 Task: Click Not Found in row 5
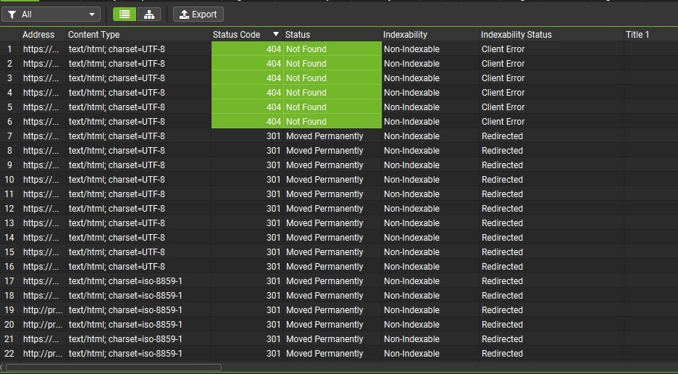[x=306, y=107]
